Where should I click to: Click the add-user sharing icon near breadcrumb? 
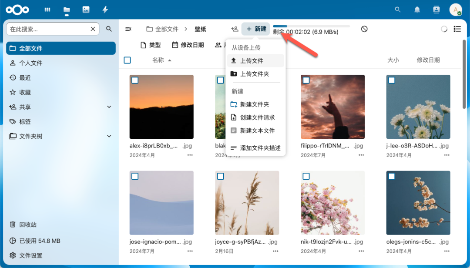pyautogui.click(x=235, y=29)
